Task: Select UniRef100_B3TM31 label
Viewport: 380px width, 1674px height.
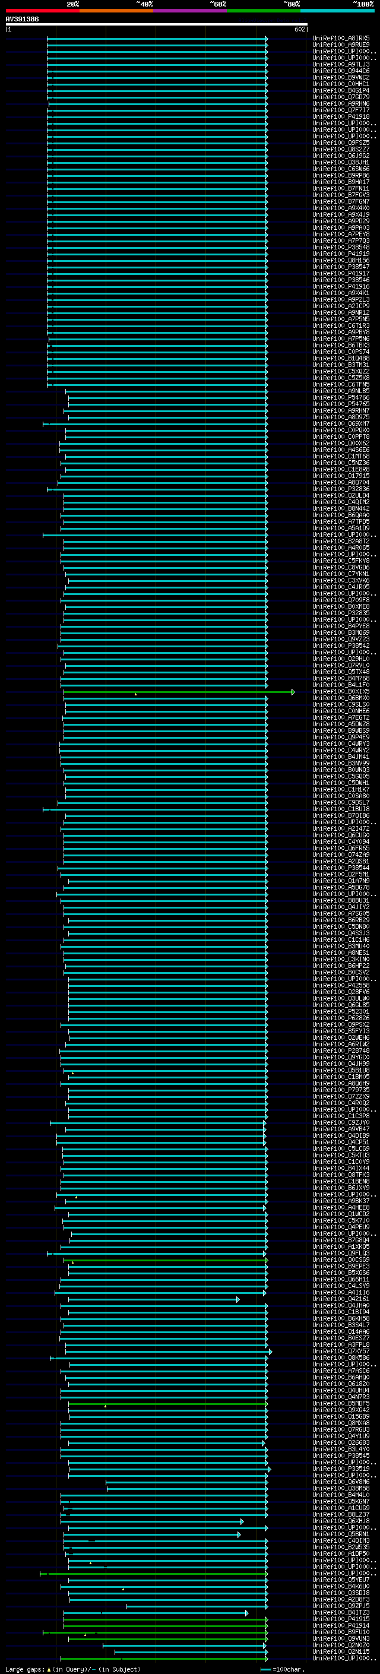Action: (x=341, y=365)
